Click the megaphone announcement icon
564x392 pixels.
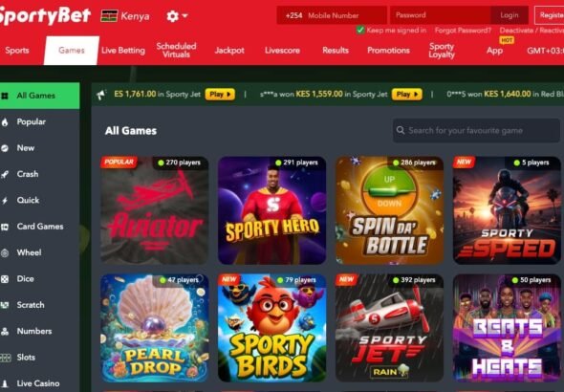[101, 95]
